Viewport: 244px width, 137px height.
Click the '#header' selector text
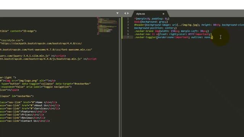140,25
